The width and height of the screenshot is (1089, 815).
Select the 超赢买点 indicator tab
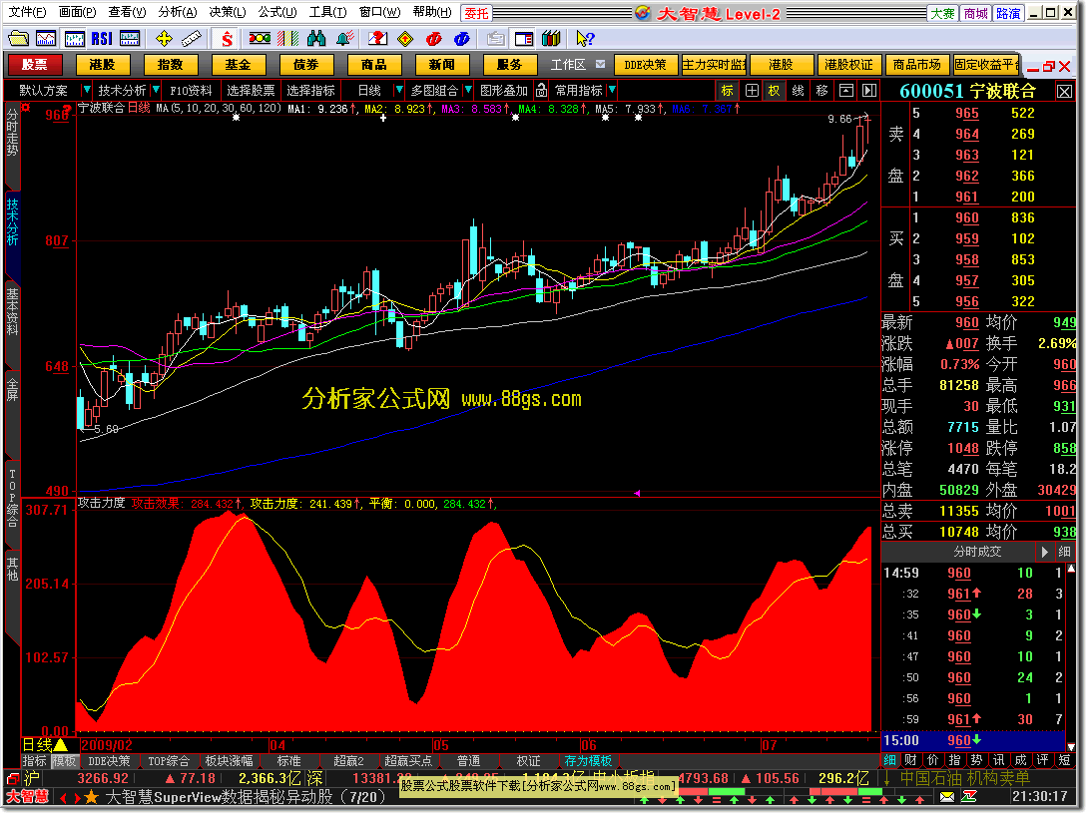click(407, 761)
